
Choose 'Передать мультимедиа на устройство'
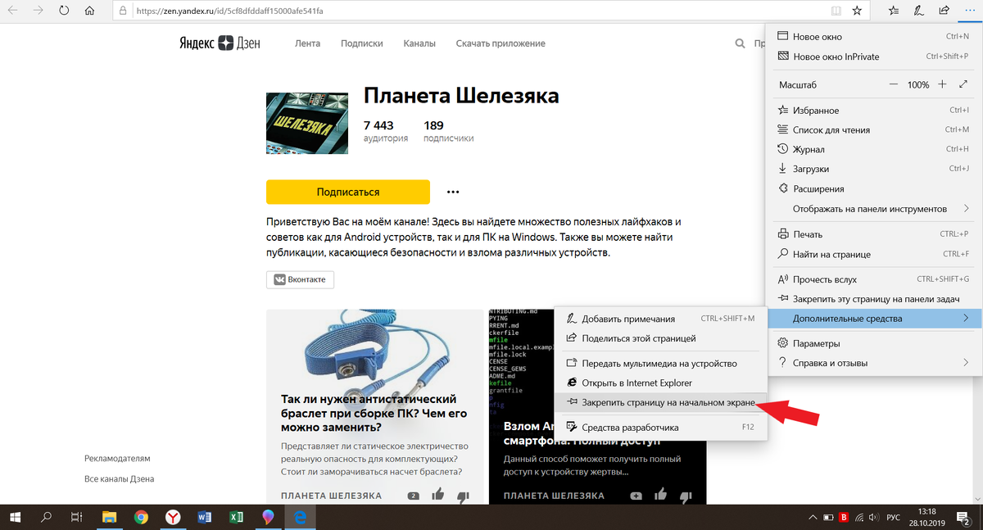click(x=660, y=363)
